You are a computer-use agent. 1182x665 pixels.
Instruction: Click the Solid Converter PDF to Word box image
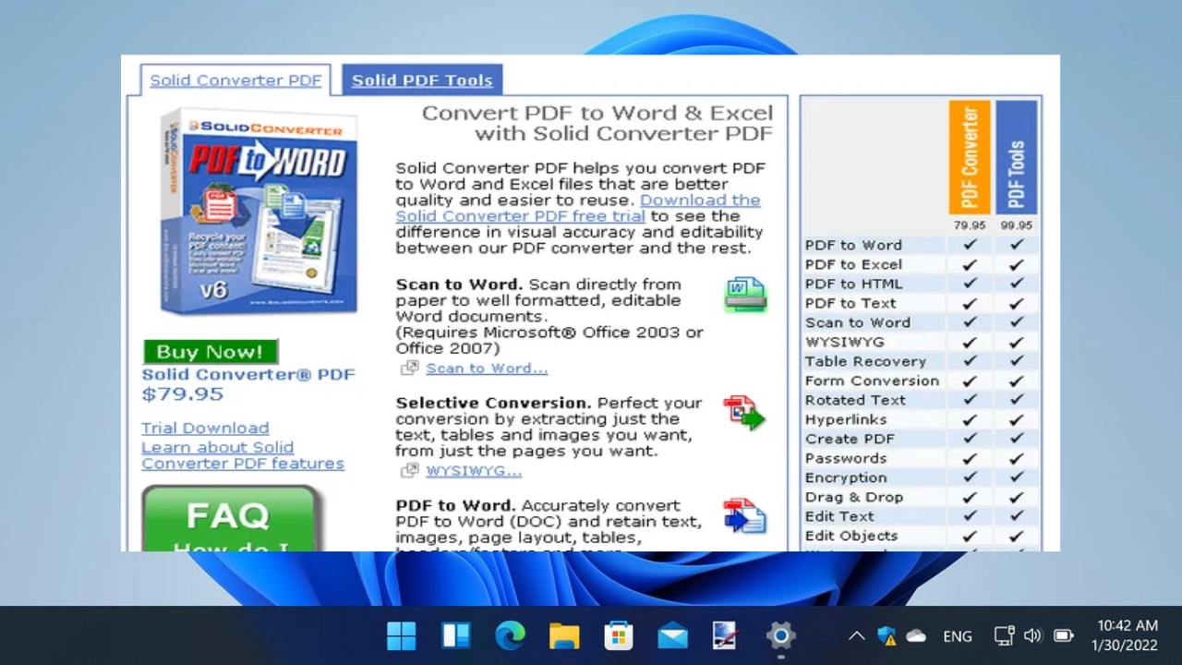[259, 212]
